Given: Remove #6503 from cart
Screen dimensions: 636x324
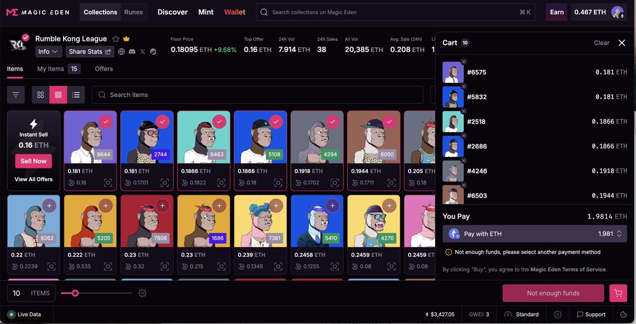Looking at the screenshot, I should [x=464, y=185].
